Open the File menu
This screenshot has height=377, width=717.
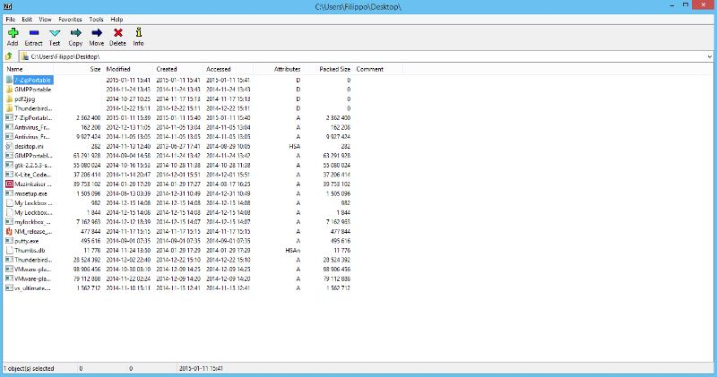[x=10, y=19]
